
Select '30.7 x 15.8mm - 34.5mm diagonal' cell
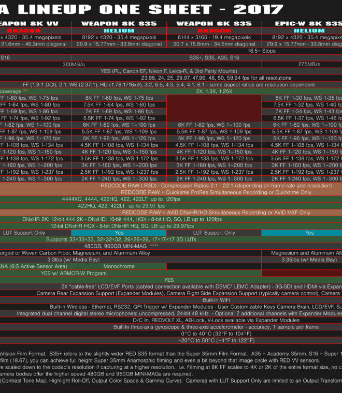214,44
